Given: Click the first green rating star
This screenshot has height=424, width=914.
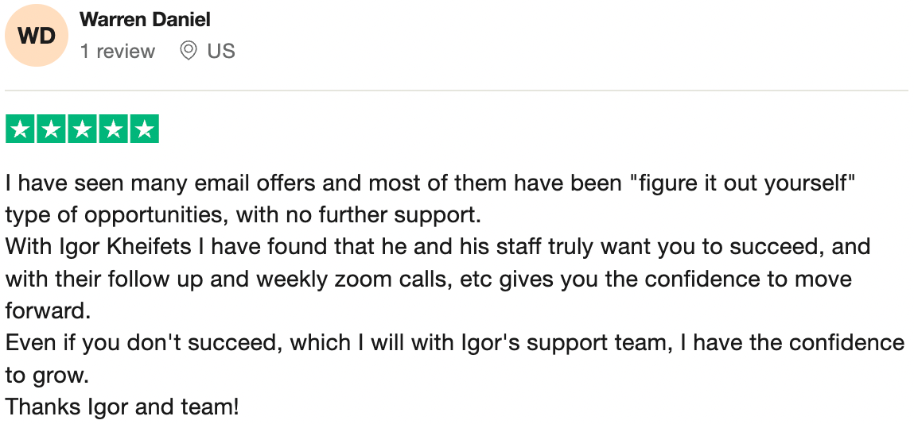Looking at the screenshot, I should 21,129.
